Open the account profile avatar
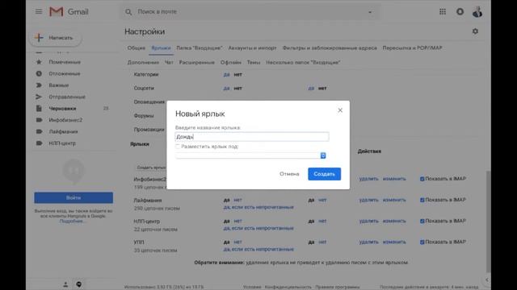This screenshot has height=290, width=517. click(477, 12)
